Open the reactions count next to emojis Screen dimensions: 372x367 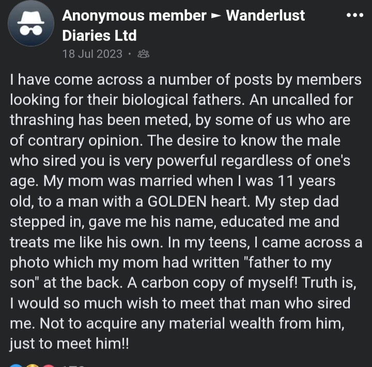73,366
